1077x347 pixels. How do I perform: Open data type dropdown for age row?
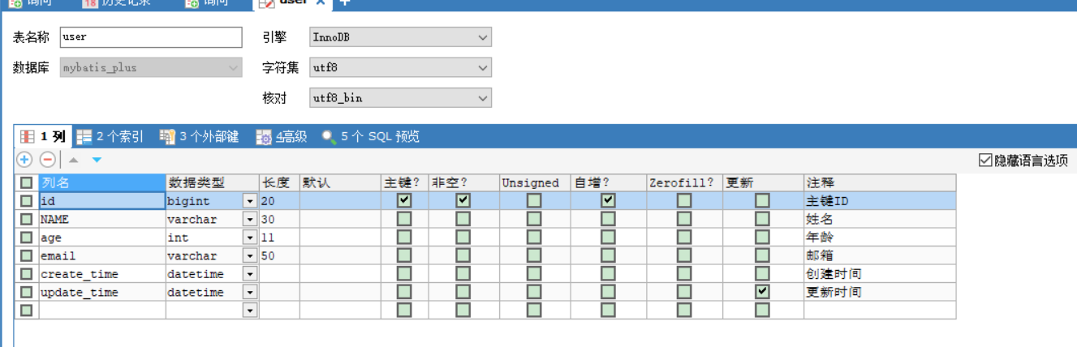coord(250,238)
